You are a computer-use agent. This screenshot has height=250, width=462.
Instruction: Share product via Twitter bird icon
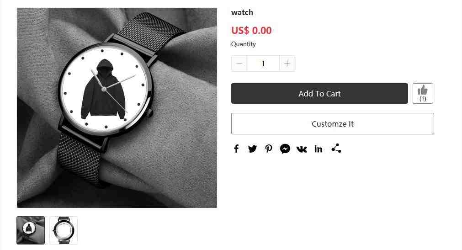coord(252,149)
